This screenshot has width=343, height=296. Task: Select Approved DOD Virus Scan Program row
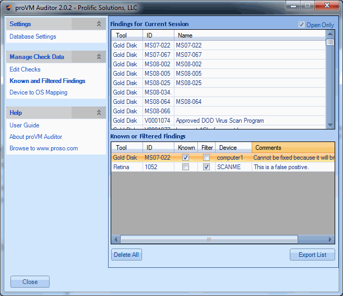[x=218, y=121]
